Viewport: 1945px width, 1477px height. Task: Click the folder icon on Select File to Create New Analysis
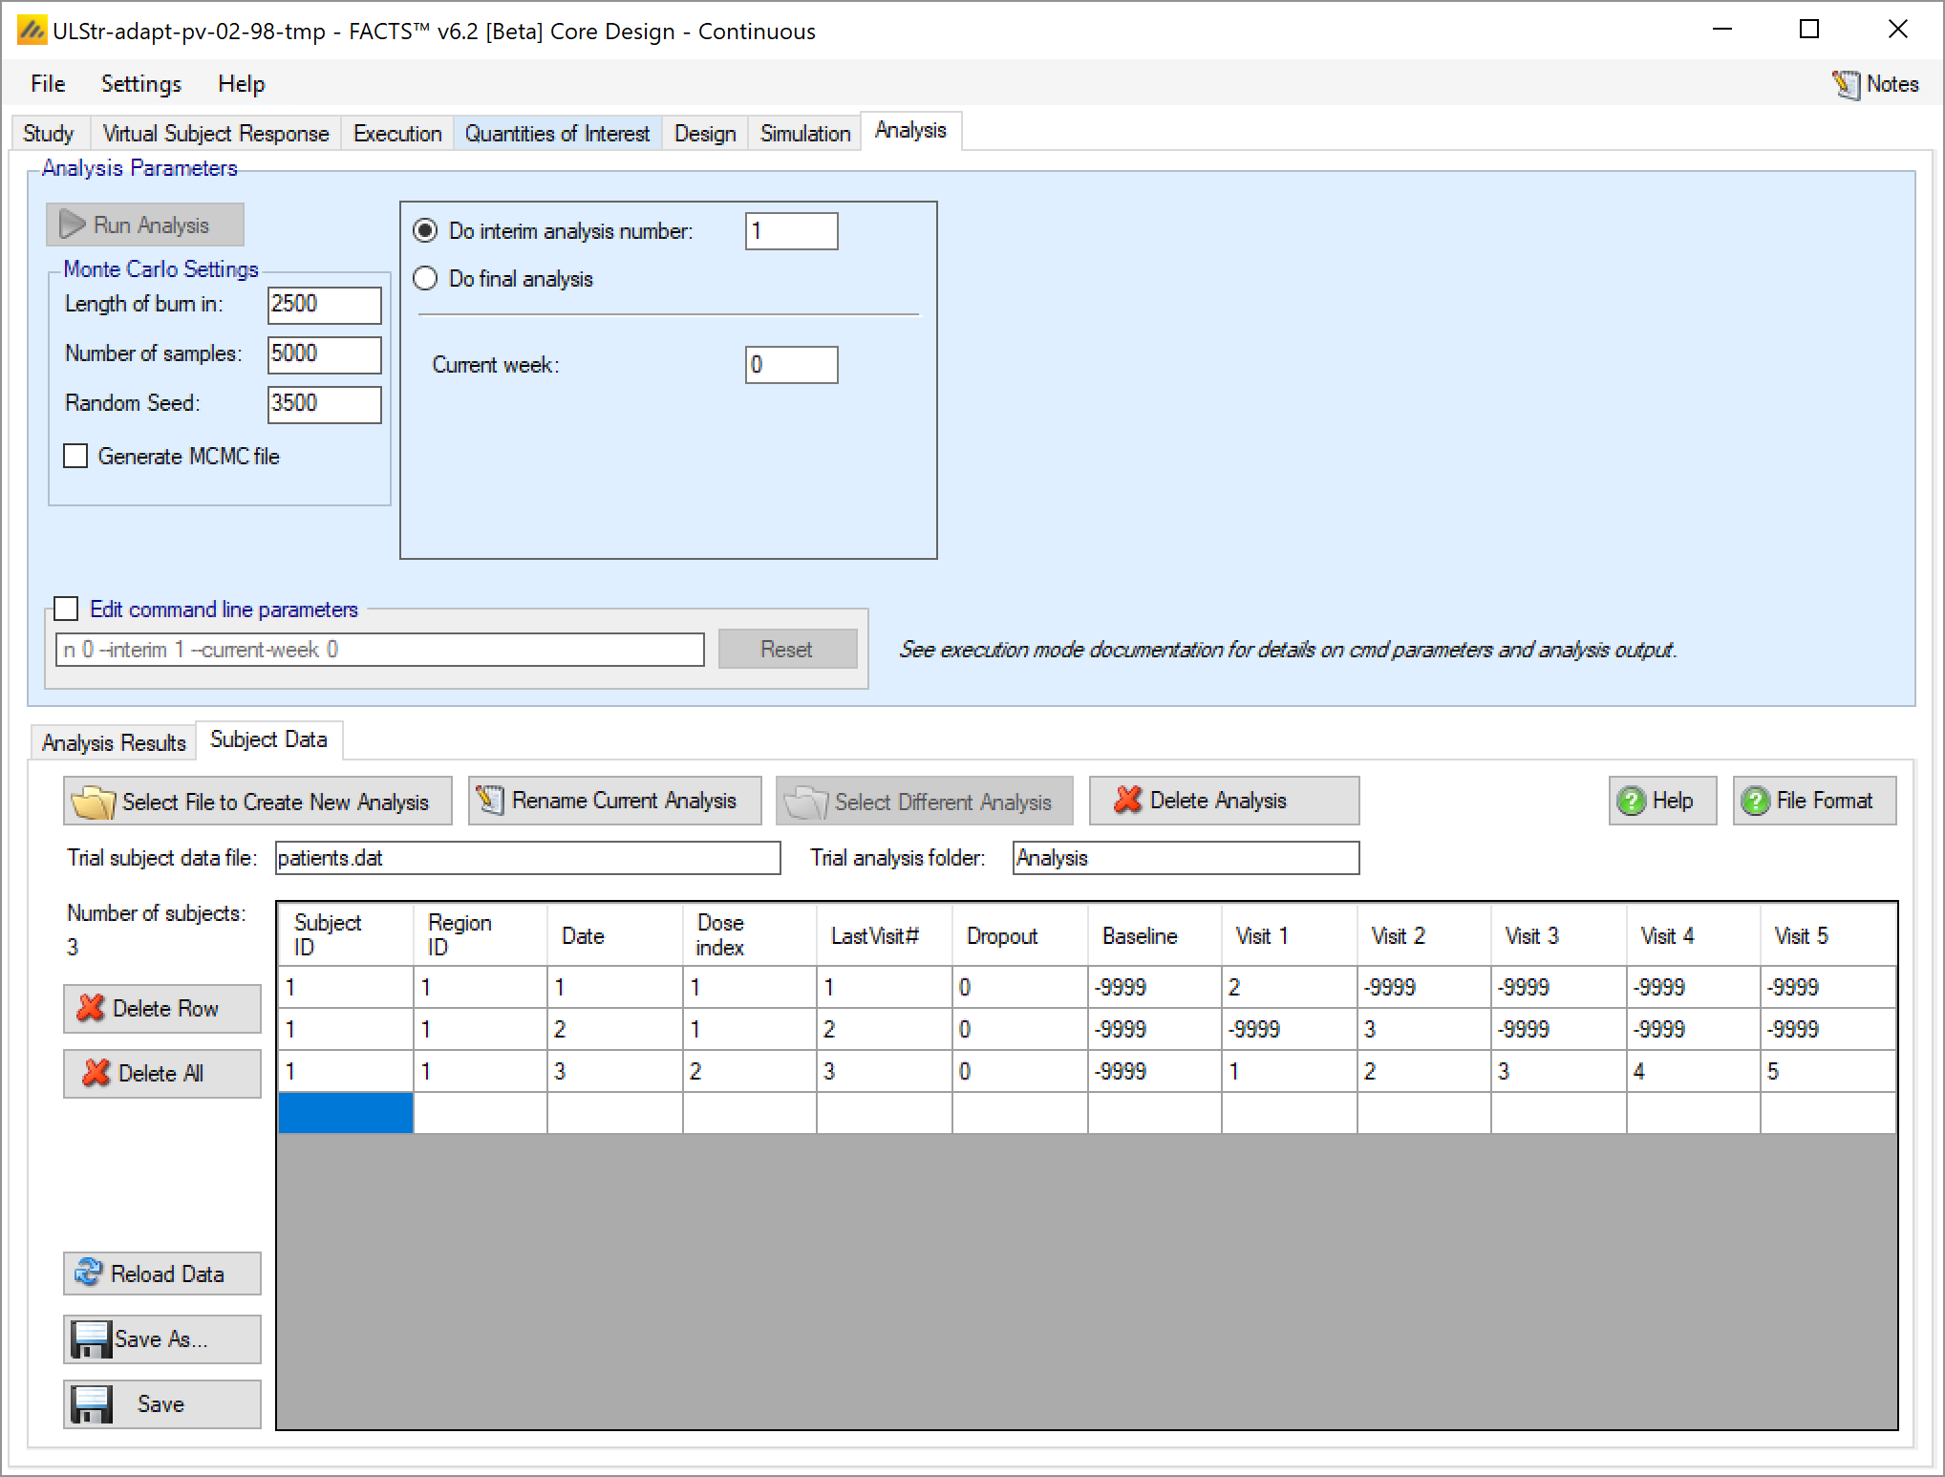93,802
